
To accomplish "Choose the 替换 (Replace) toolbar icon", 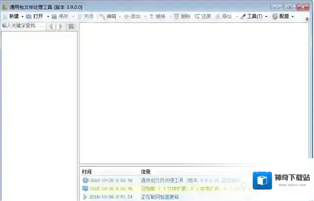I will click(x=157, y=16).
